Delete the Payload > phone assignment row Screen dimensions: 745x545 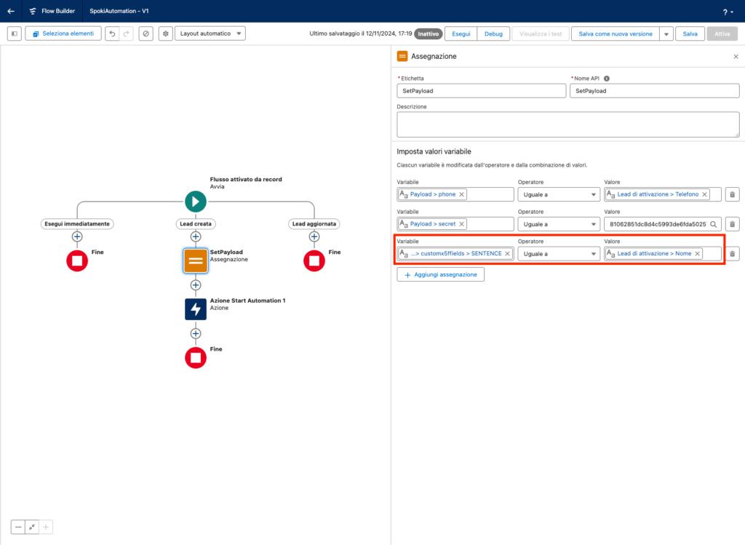[x=733, y=194]
